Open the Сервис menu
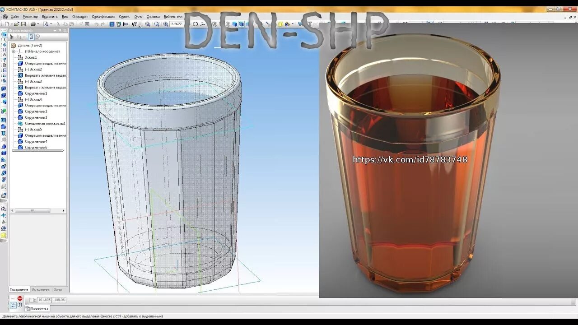Screen dimensions: 578x325 click(x=124, y=16)
